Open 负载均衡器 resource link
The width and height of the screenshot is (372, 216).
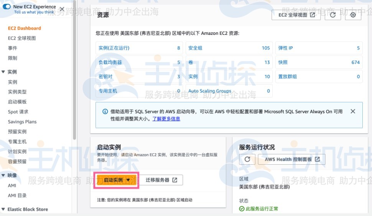coord(110,62)
